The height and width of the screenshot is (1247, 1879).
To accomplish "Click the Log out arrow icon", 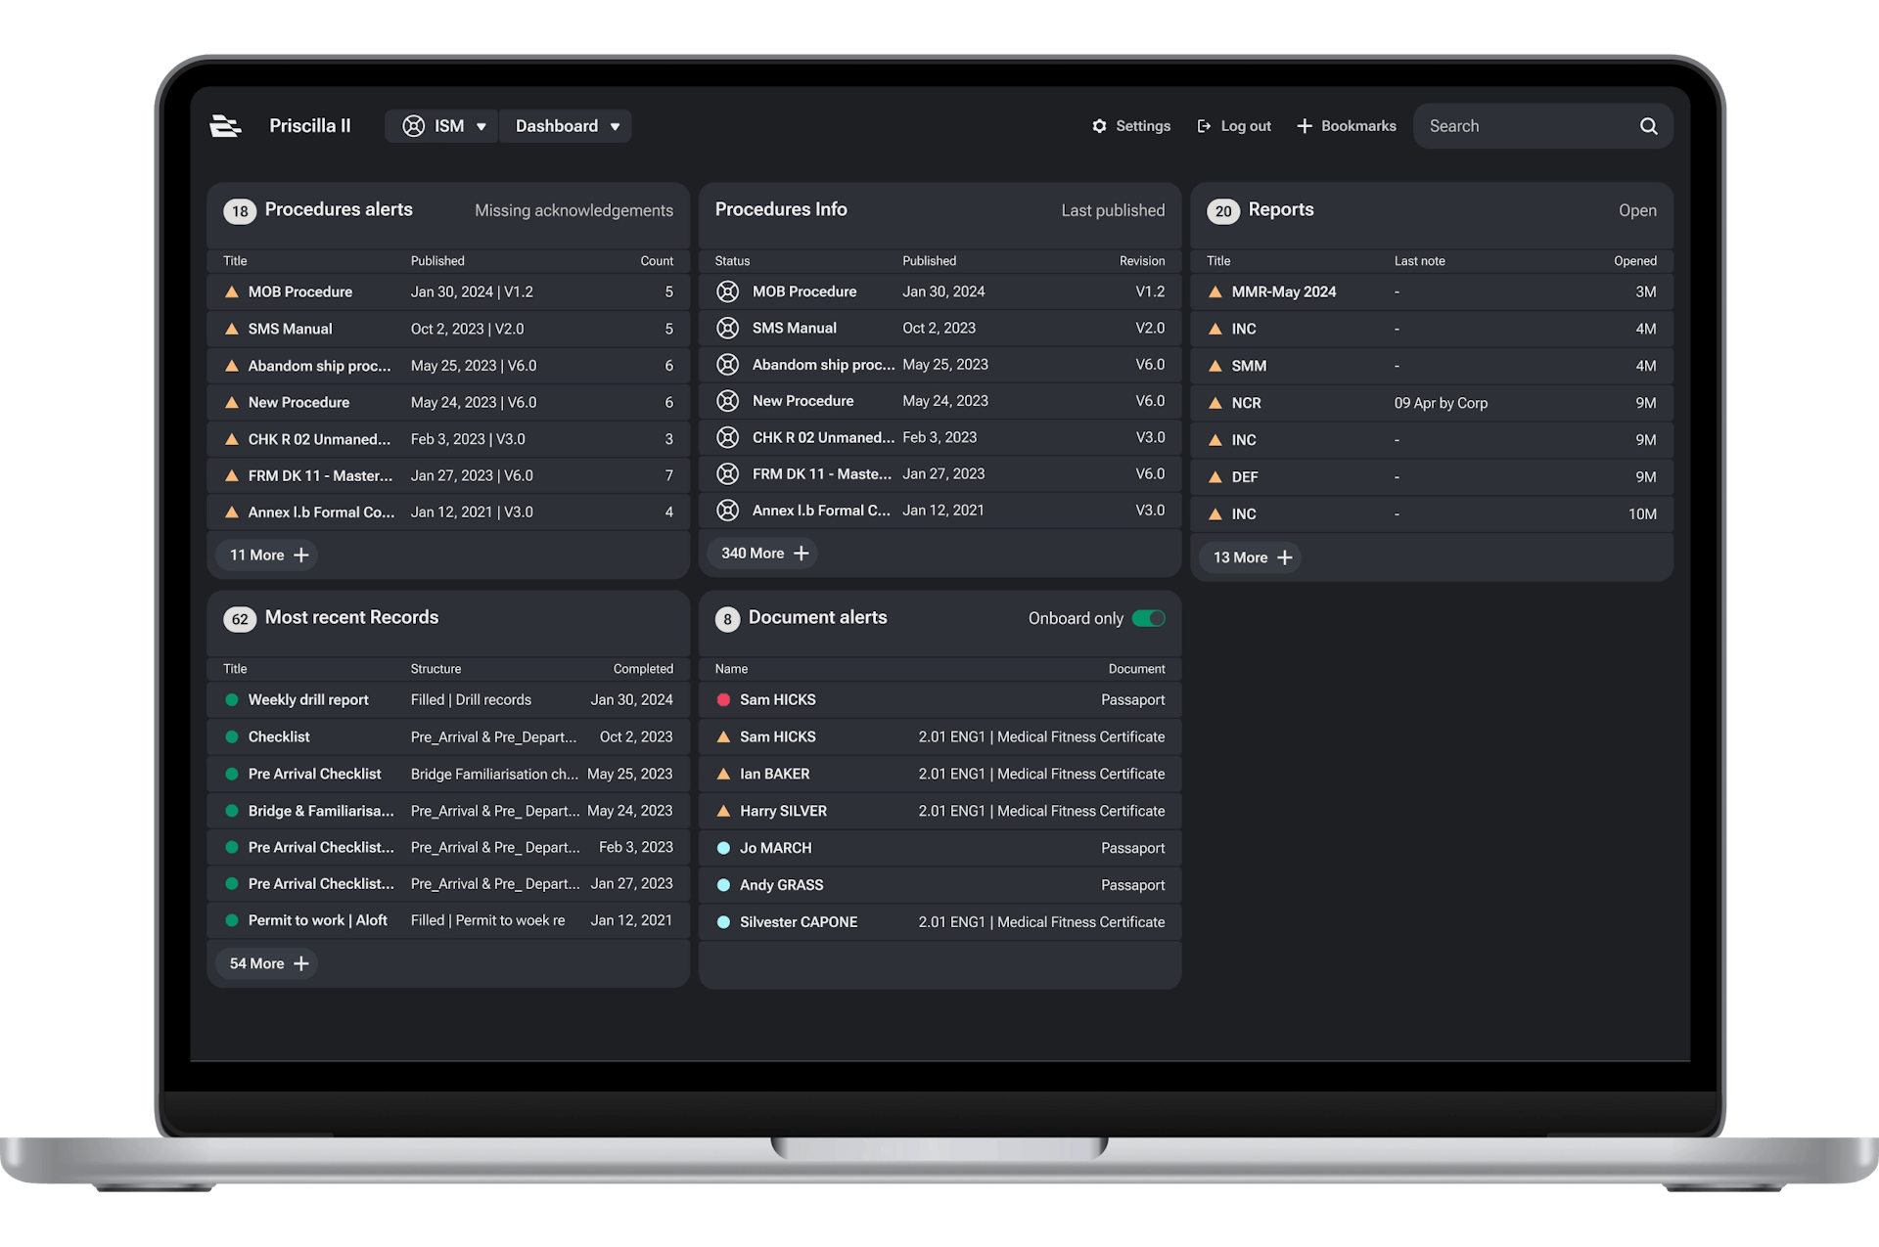I will (1204, 126).
